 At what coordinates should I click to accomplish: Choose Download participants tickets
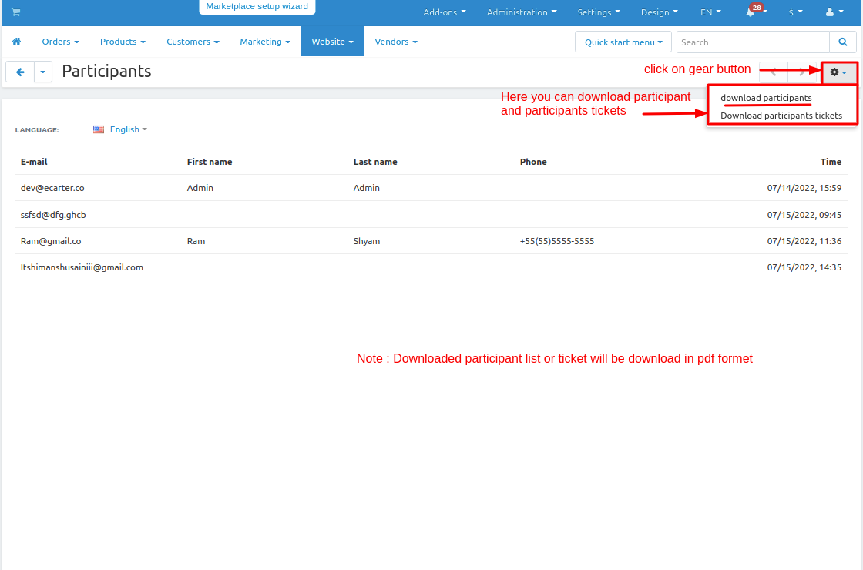tap(781, 116)
